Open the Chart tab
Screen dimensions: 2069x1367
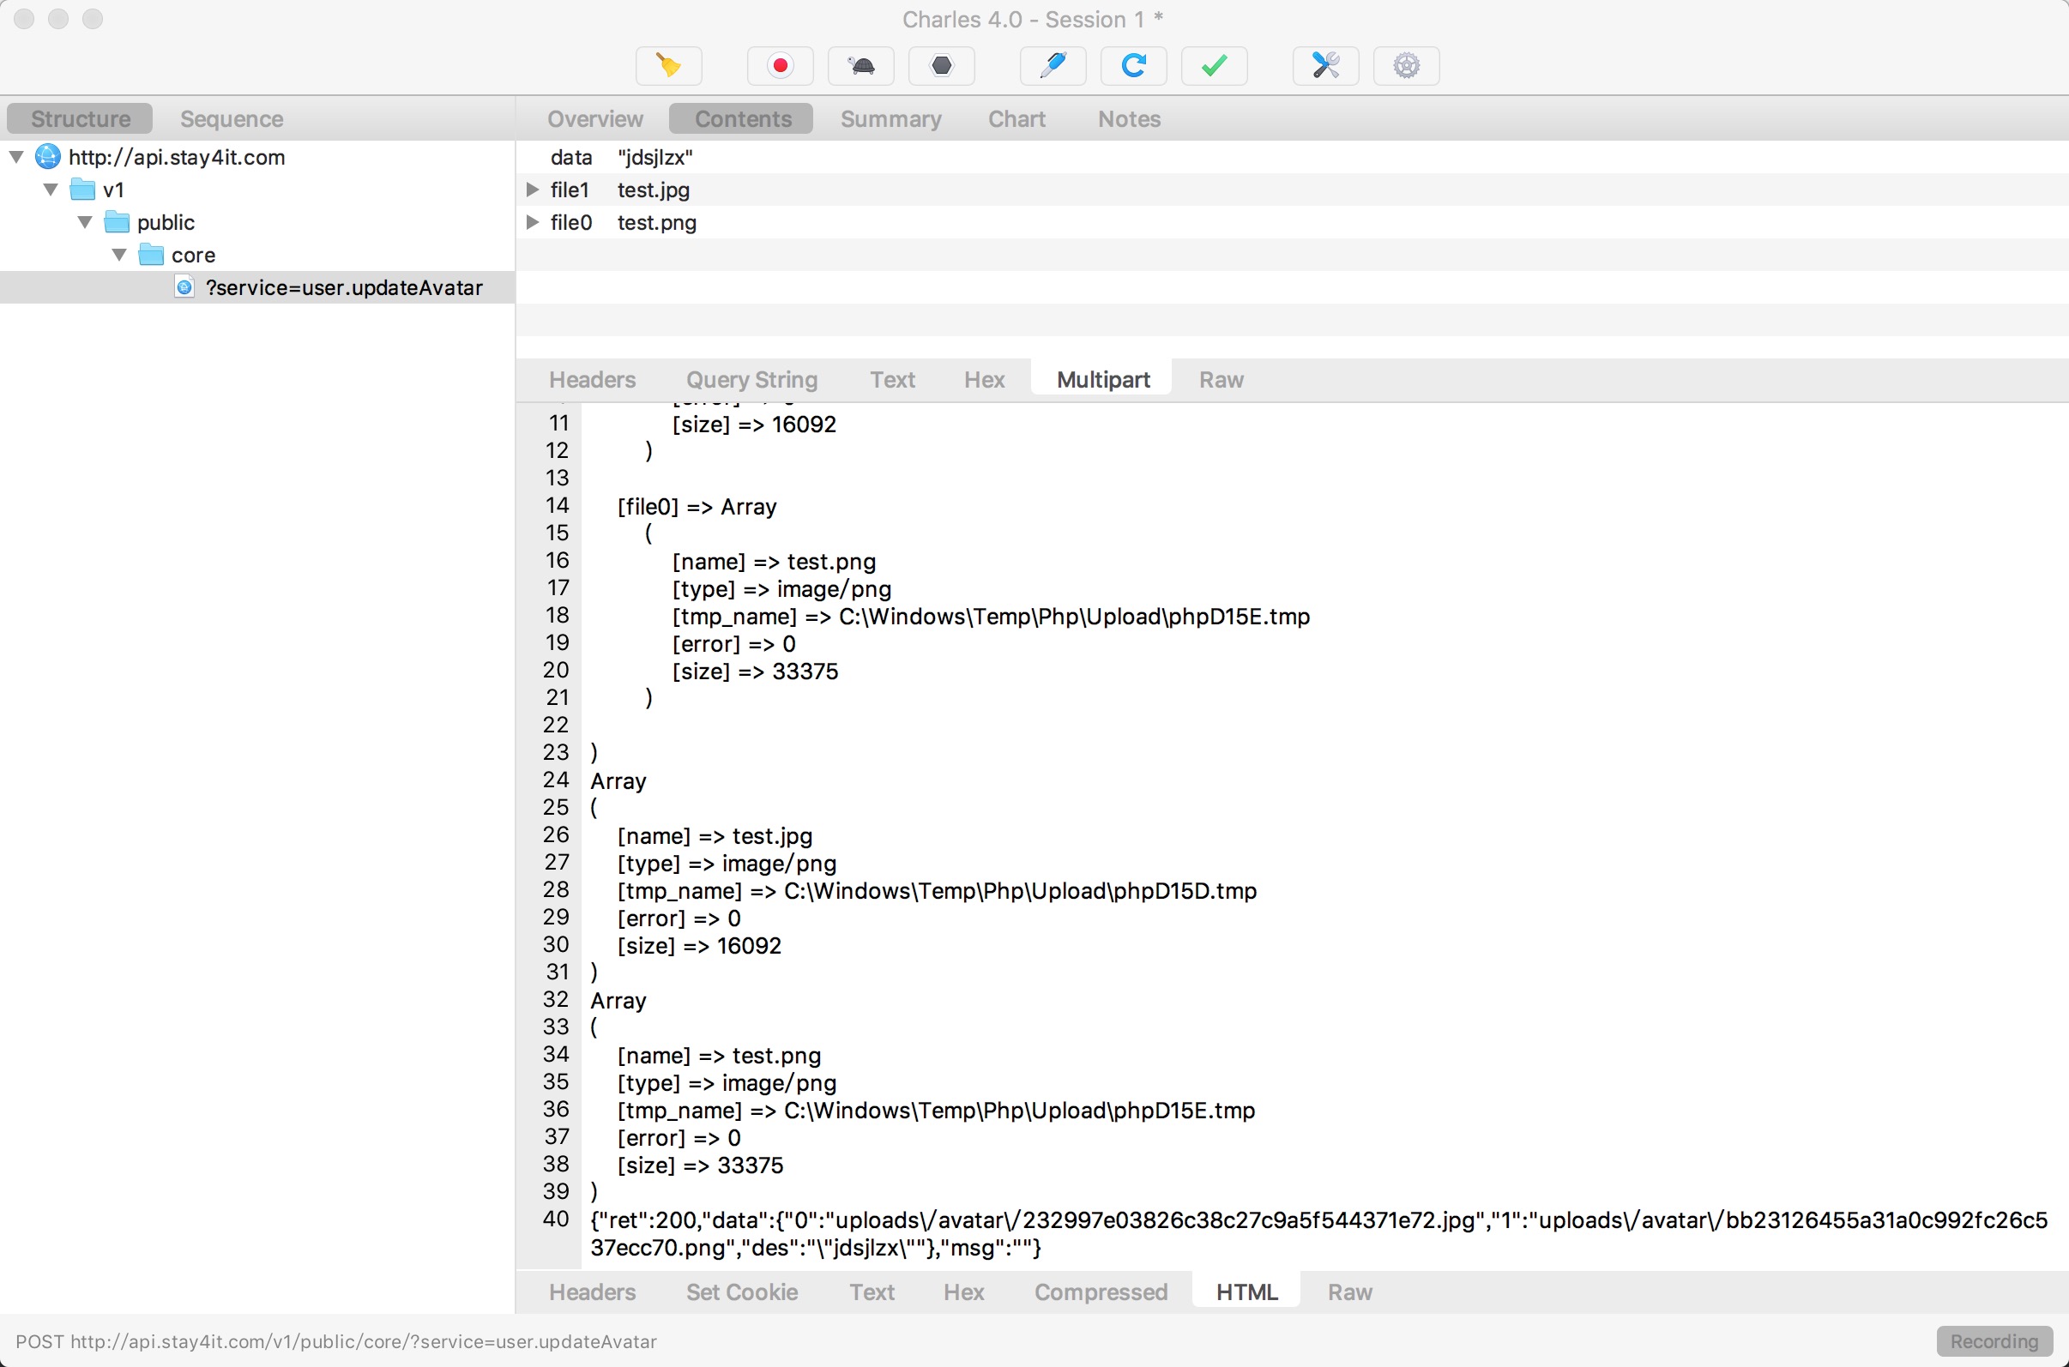point(1016,118)
